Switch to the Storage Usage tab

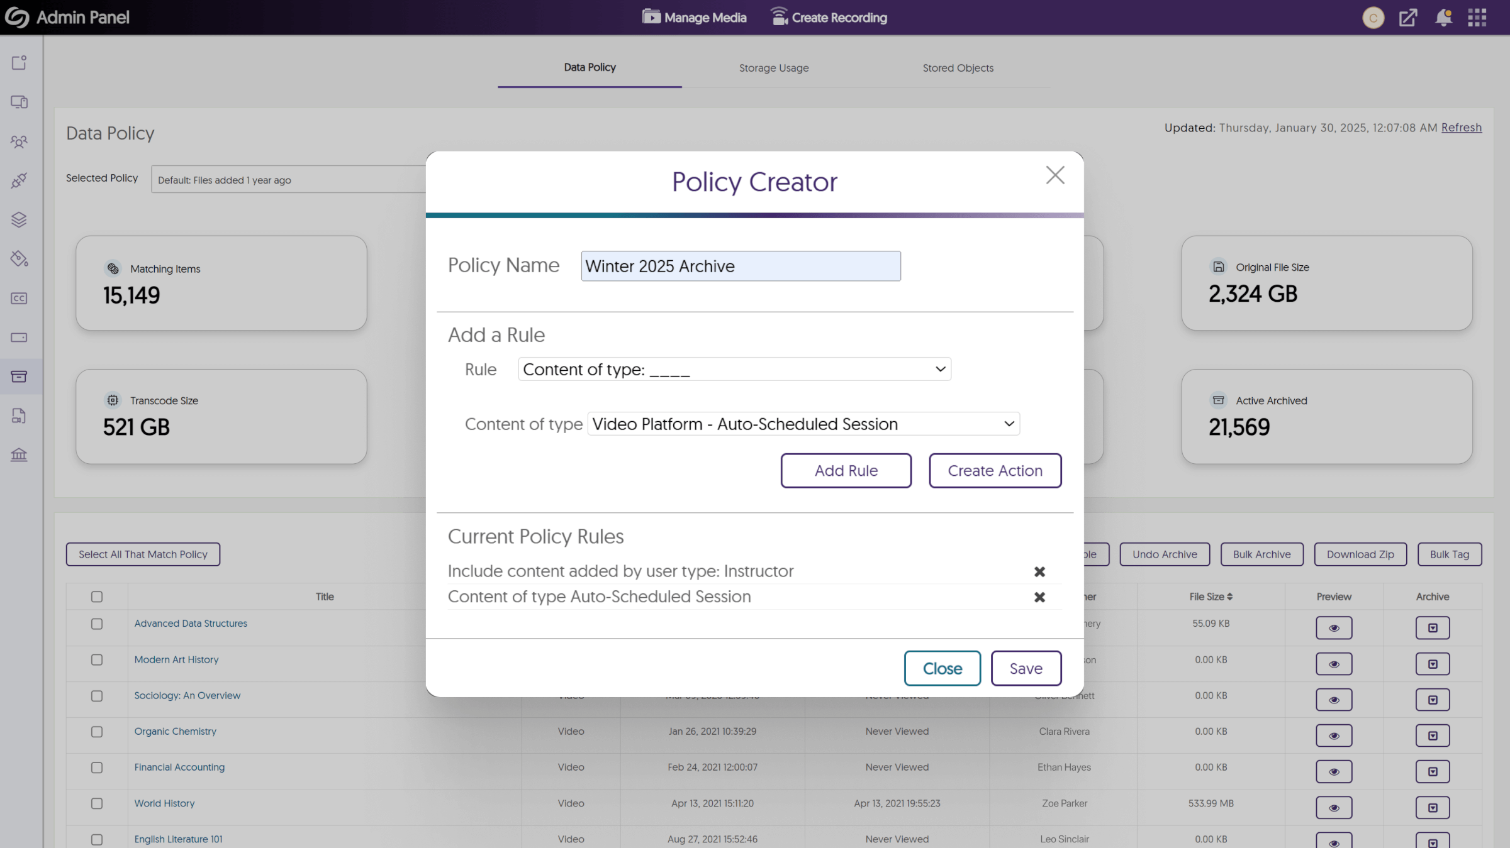pos(774,67)
